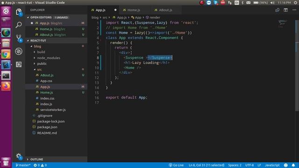Click the open changes icon in editor toolbar

point(277,10)
